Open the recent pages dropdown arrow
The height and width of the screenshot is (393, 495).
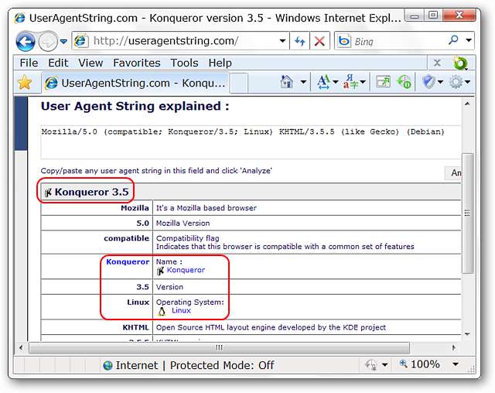click(63, 42)
